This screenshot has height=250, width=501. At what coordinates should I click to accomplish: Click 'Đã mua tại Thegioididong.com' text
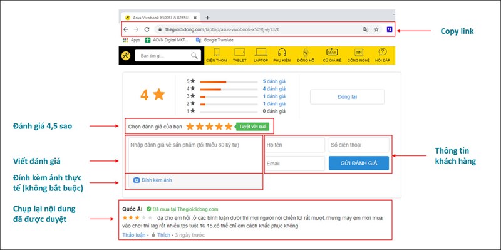(185, 209)
